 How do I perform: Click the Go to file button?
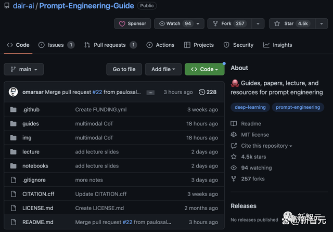124,69
